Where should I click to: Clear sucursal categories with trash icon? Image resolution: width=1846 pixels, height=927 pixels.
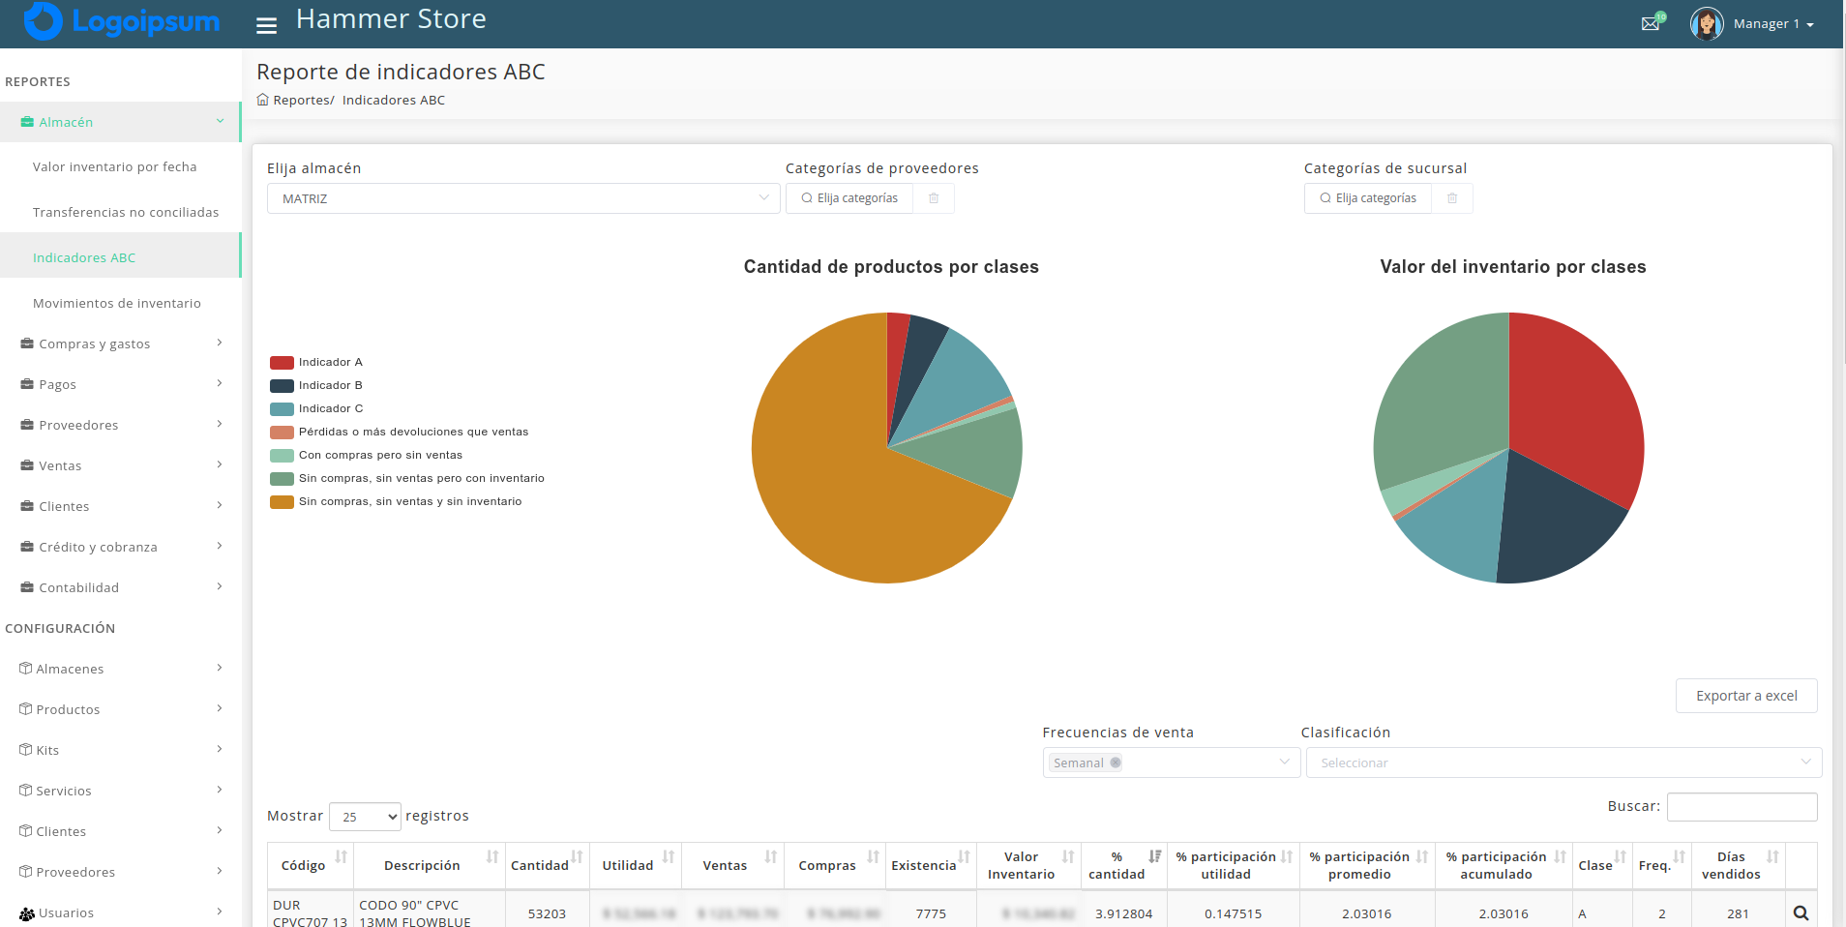point(1452,198)
